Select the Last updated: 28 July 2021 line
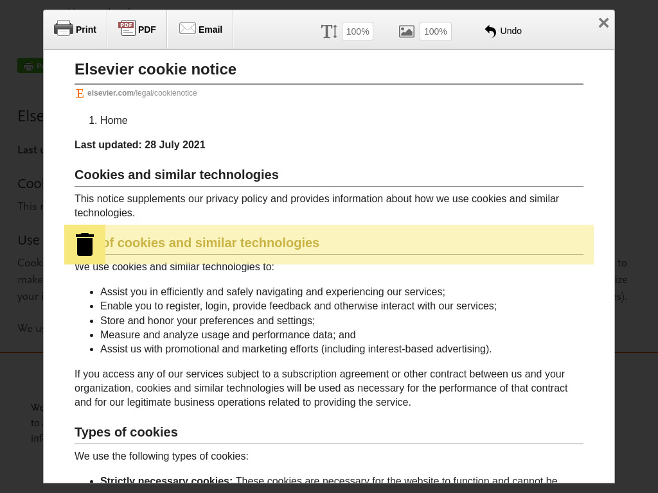The width and height of the screenshot is (658, 493). pyautogui.click(x=139, y=144)
